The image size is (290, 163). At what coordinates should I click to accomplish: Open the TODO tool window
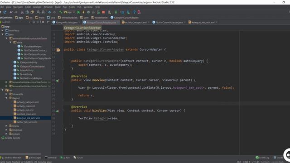click(x=78, y=158)
